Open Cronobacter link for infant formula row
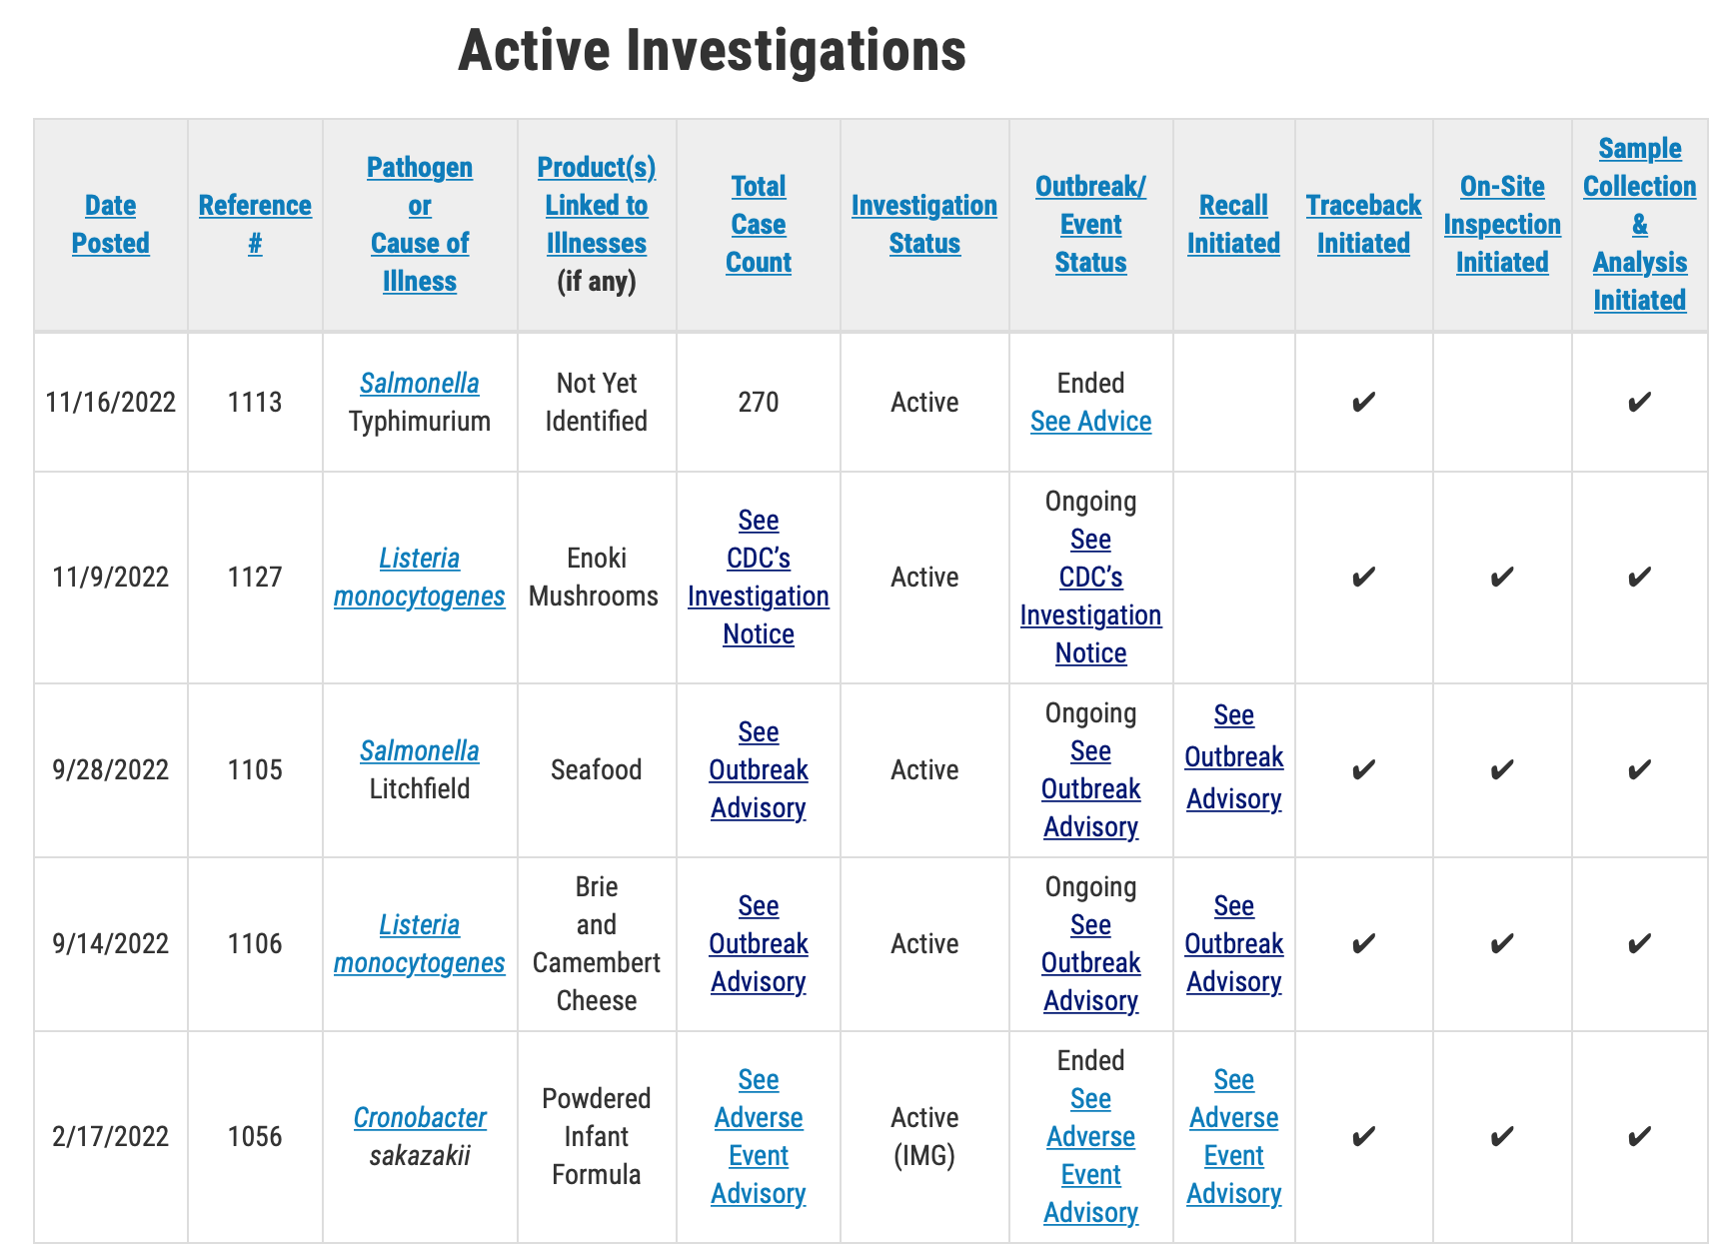The image size is (1729, 1257). pos(420,1117)
